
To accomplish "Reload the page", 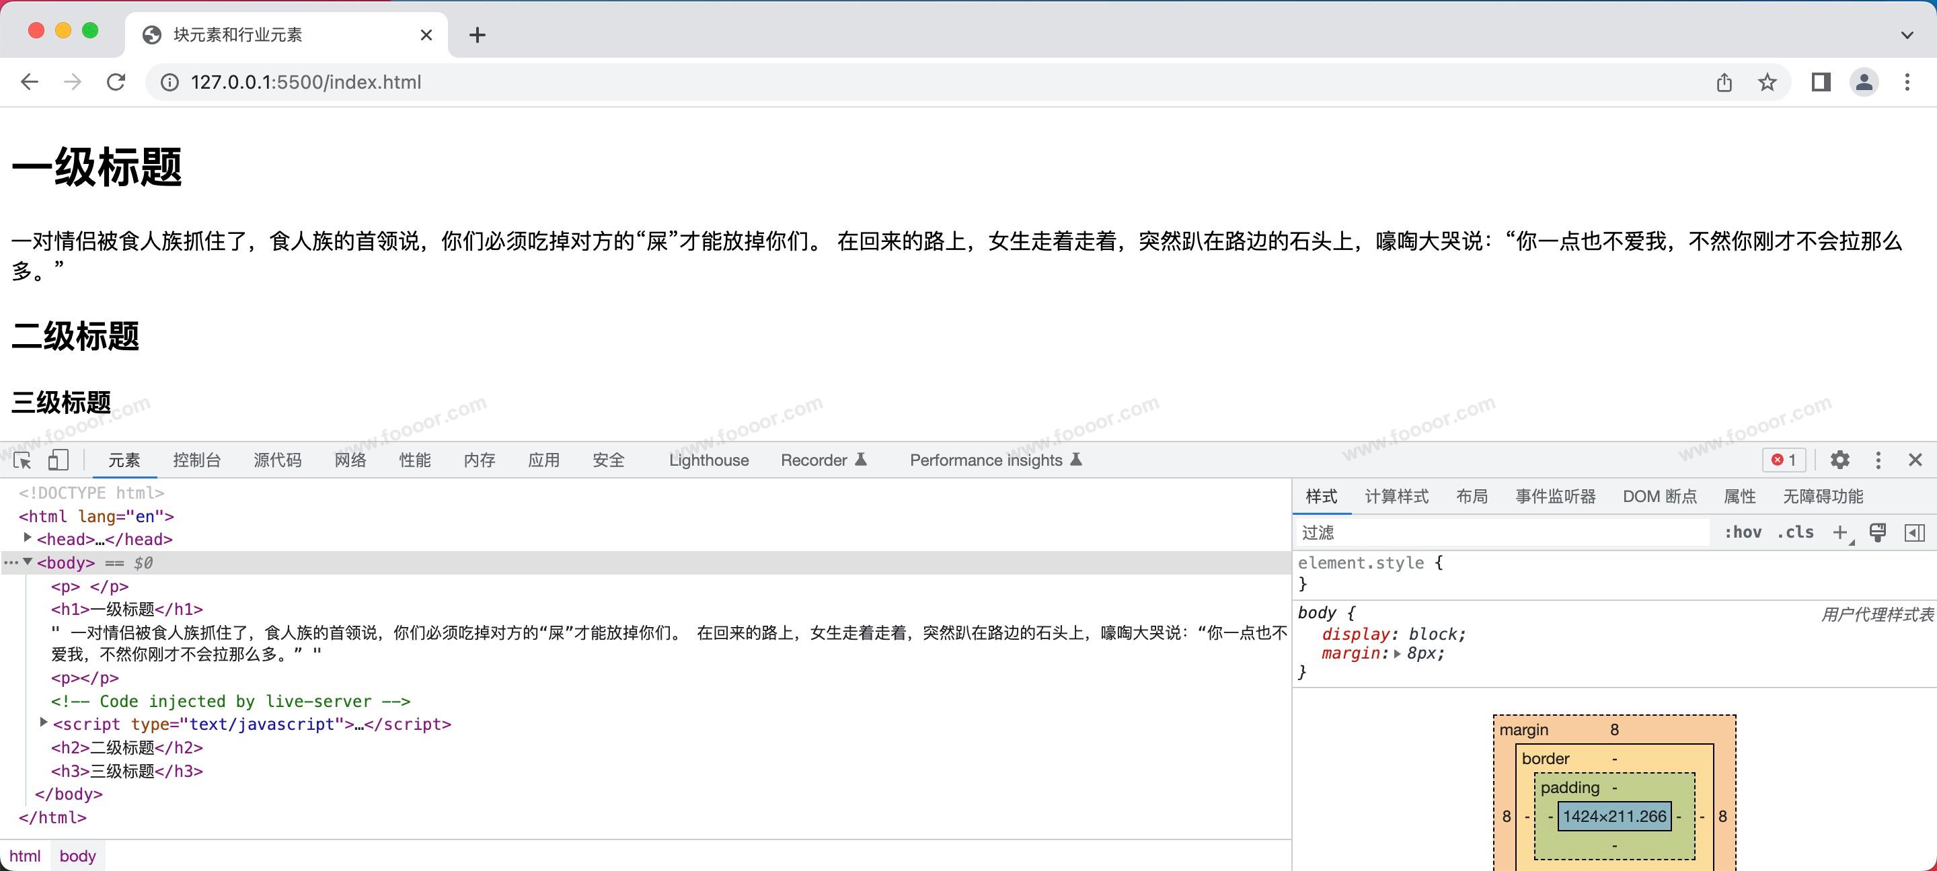I will click(116, 82).
